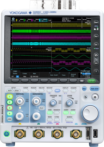
Task: Switch ZOOM1 Display to OFF
Action: (13, 76)
